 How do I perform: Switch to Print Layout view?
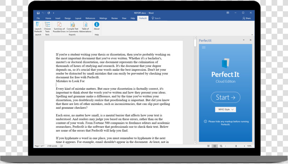tap(215, 146)
